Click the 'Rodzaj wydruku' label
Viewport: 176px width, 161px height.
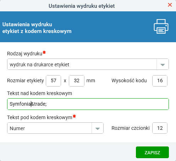tap(24, 54)
